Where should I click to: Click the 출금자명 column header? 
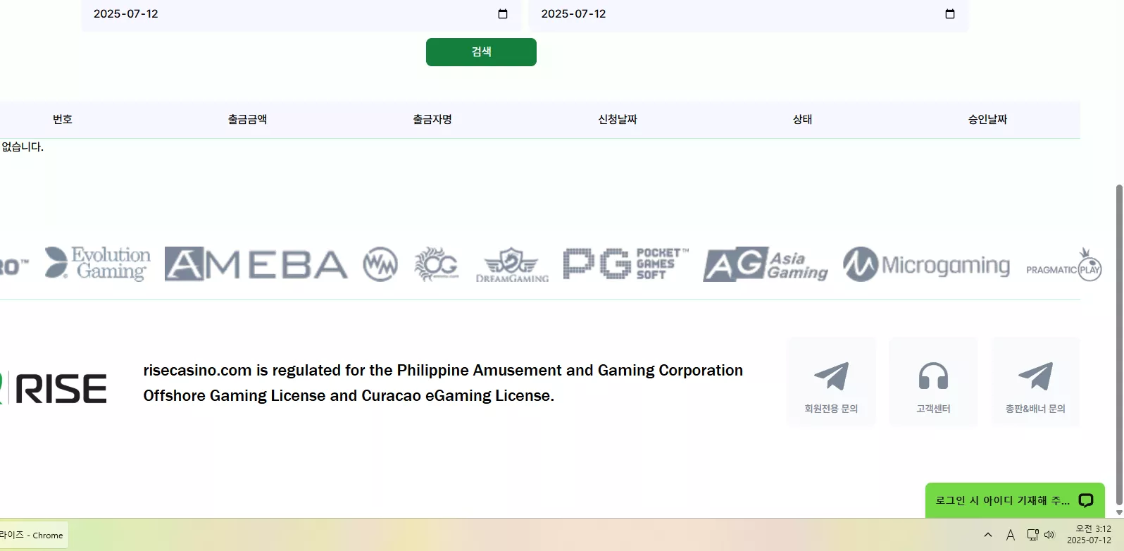[432, 120]
